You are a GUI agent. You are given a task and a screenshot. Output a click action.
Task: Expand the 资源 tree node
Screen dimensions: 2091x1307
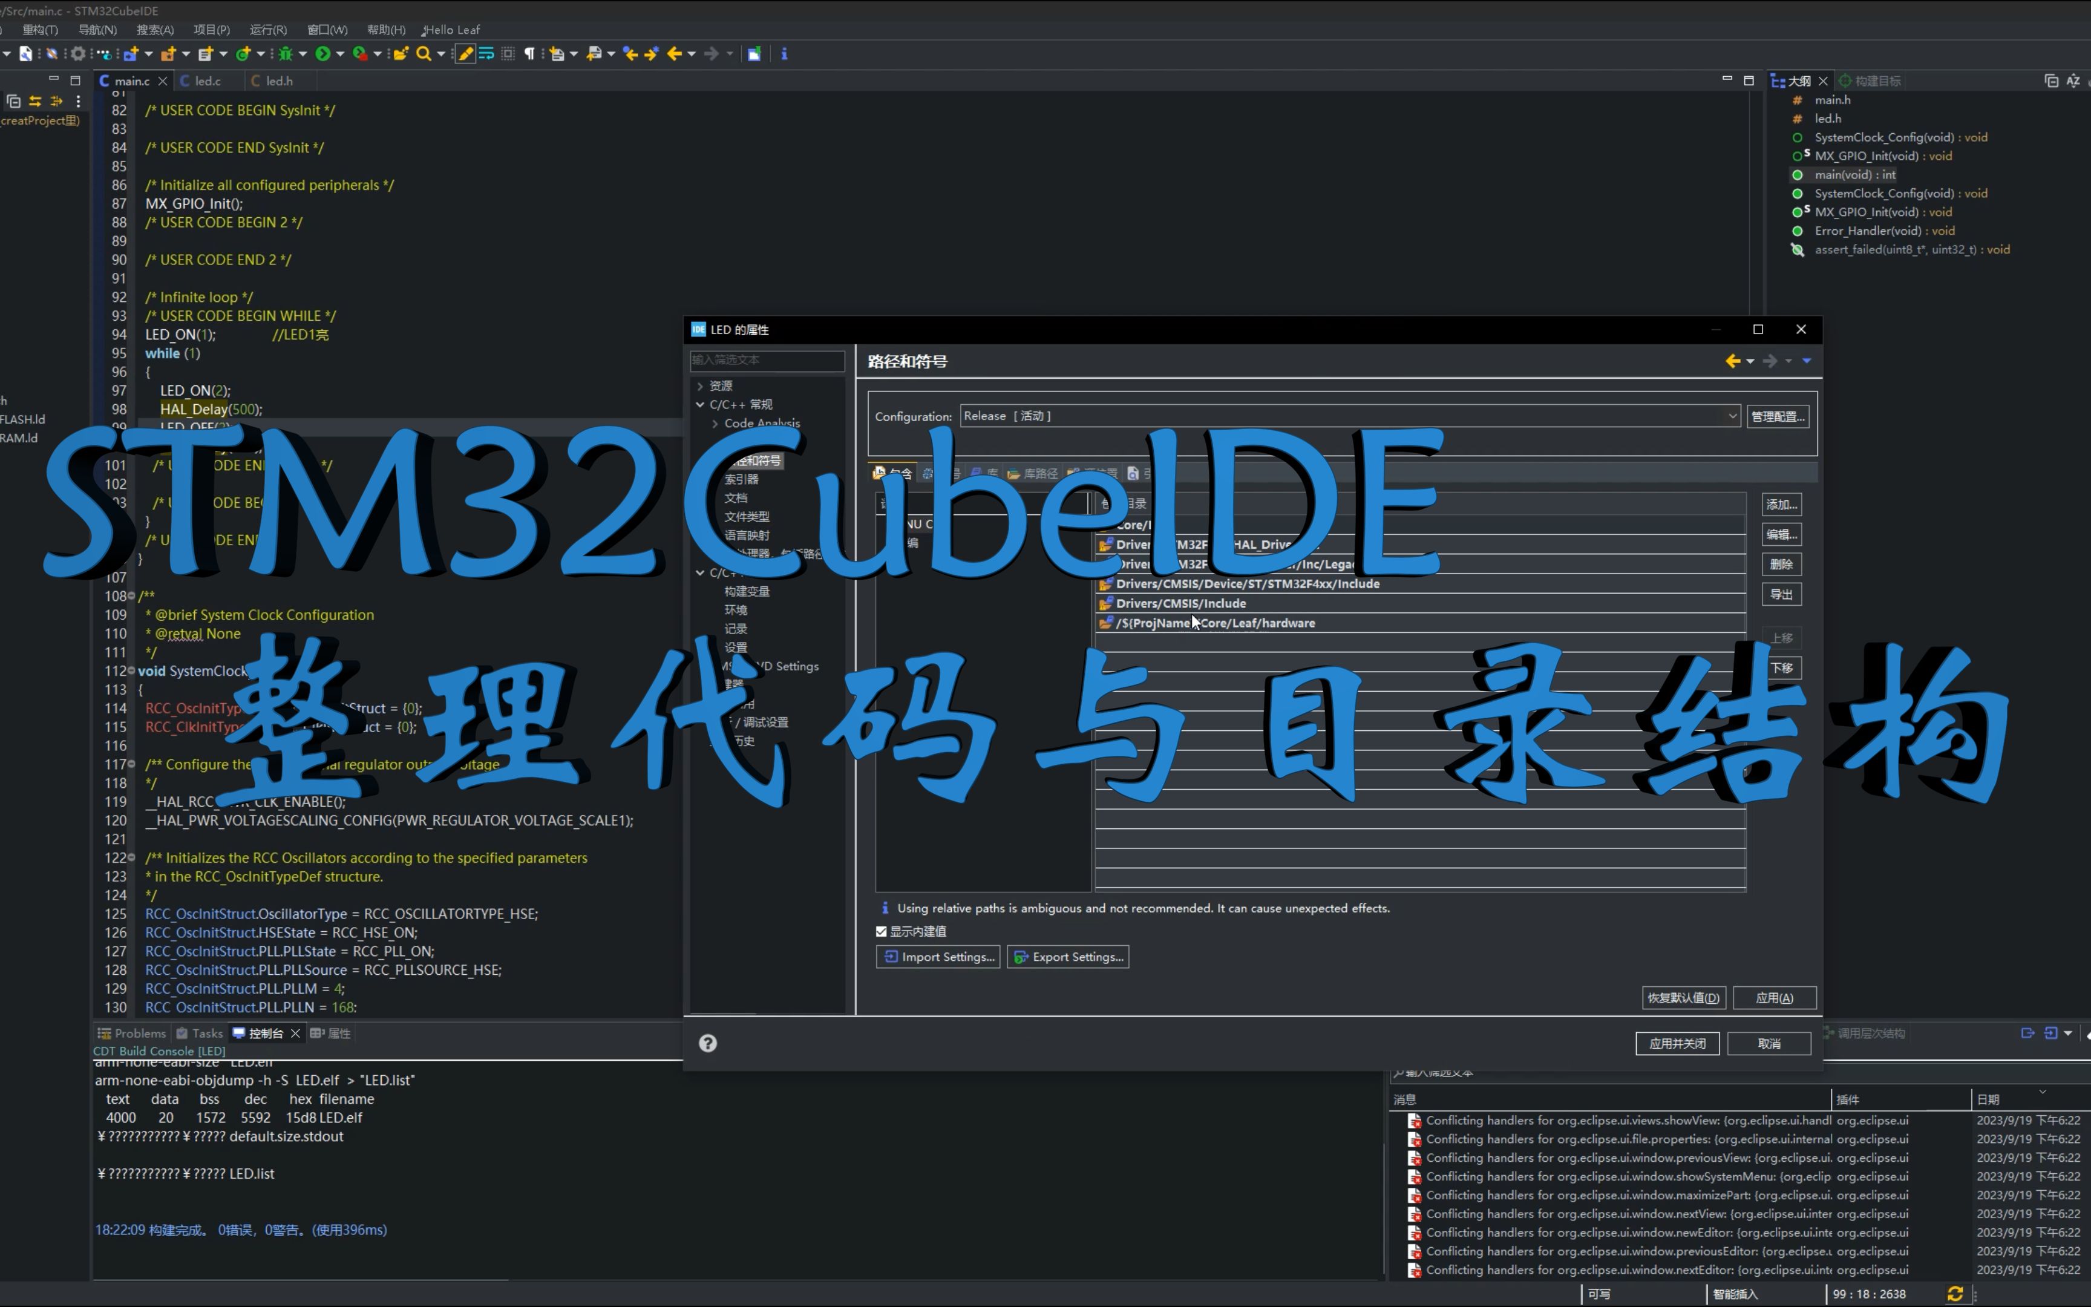tap(700, 385)
